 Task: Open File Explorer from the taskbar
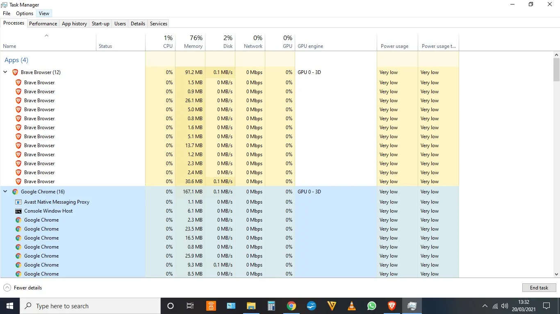click(x=251, y=306)
